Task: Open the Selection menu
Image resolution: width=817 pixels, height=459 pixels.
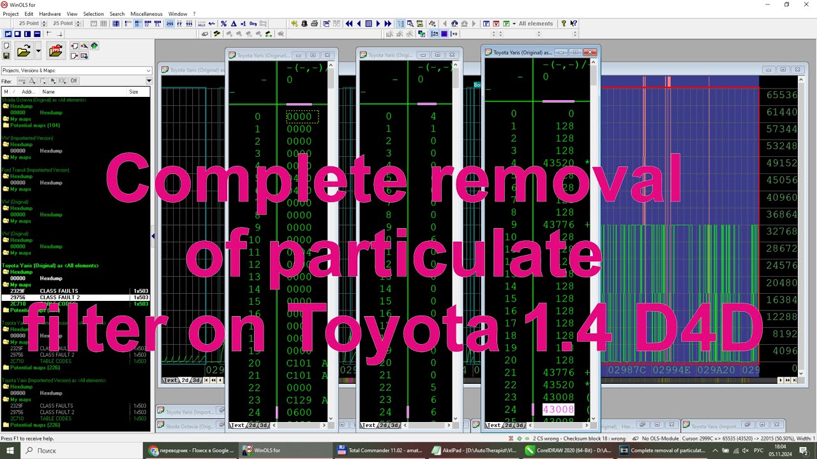Action: (93, 13)
